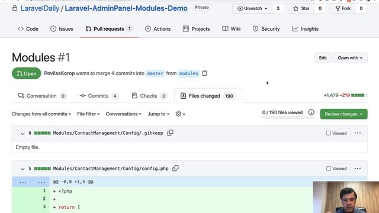379x213 pixels.
Task: Go to the Projects tab
Action: (x=196, y=29)
